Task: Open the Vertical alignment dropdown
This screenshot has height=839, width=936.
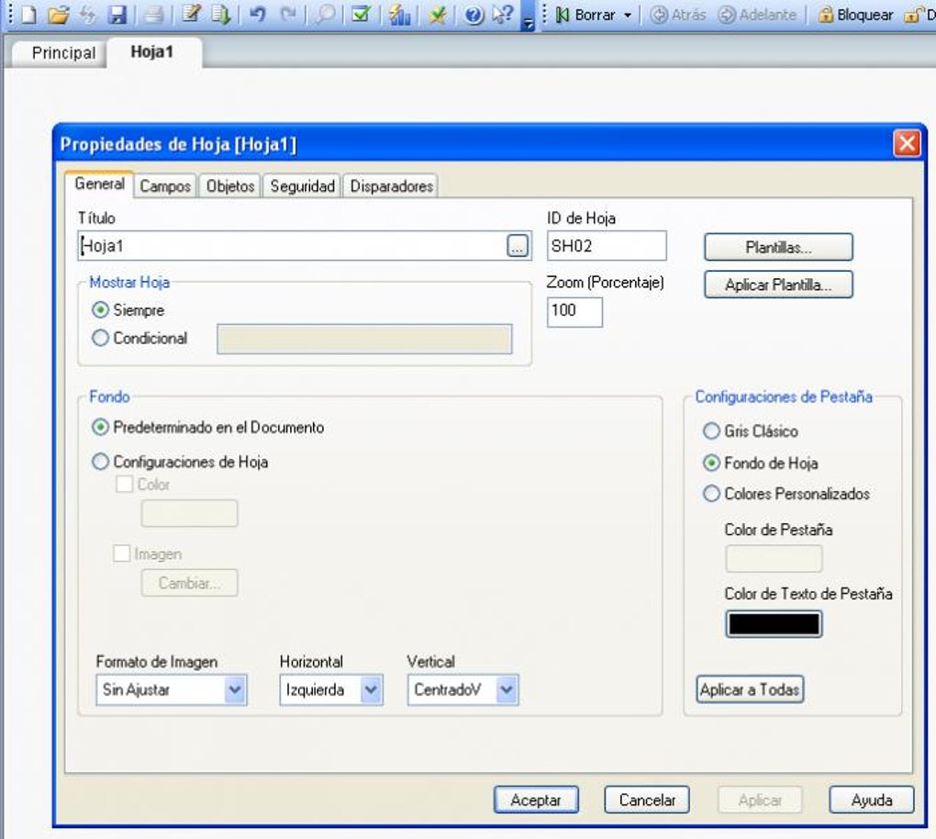Action: pyautogui.click(x=507, y=690)
